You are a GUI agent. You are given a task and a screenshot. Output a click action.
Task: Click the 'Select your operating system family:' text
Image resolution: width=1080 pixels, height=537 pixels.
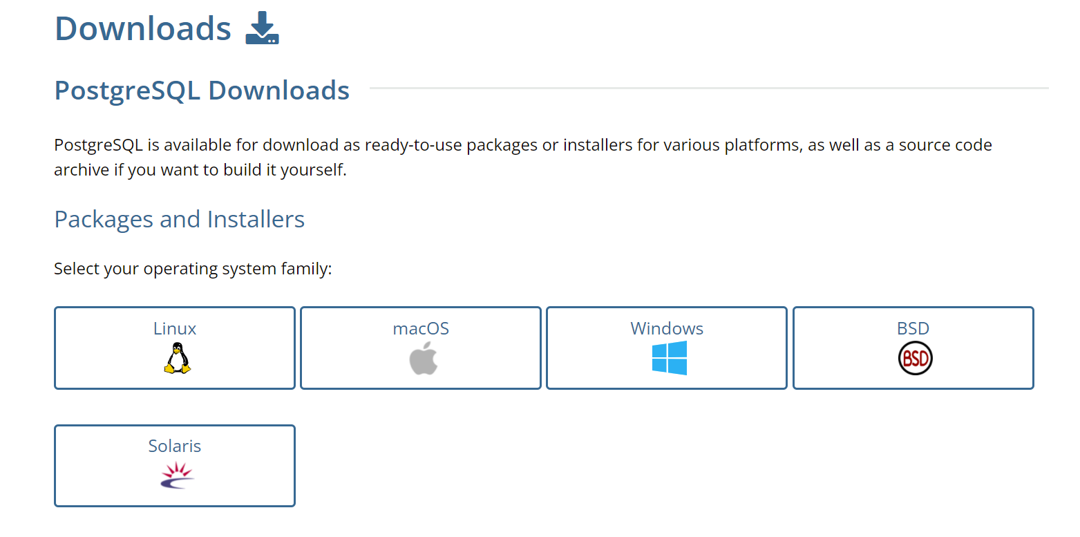pos(193,268)
